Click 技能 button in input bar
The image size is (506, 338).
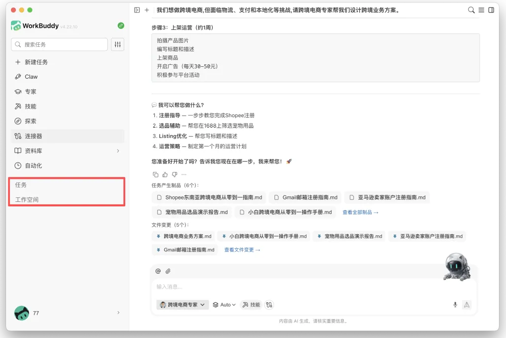[x=252, y=305]
